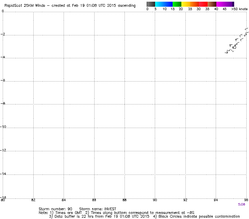Viewport: 249px width, 219px height.
Task: Click the title text 'RapidScat 25KM Winds'
Action: coord(25,6)
